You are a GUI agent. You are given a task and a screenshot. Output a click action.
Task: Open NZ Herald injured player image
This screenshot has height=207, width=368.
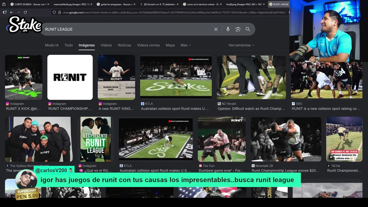251,77
